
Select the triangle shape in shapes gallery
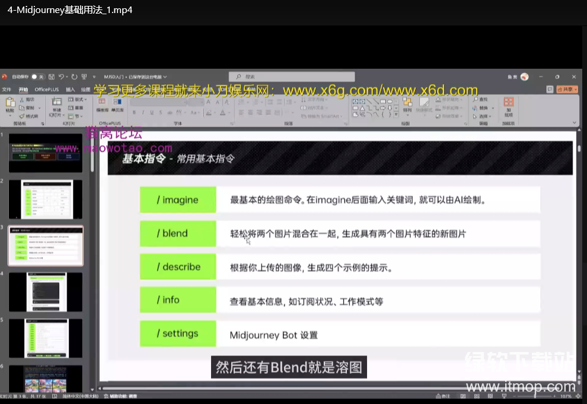tap(362, 108)
